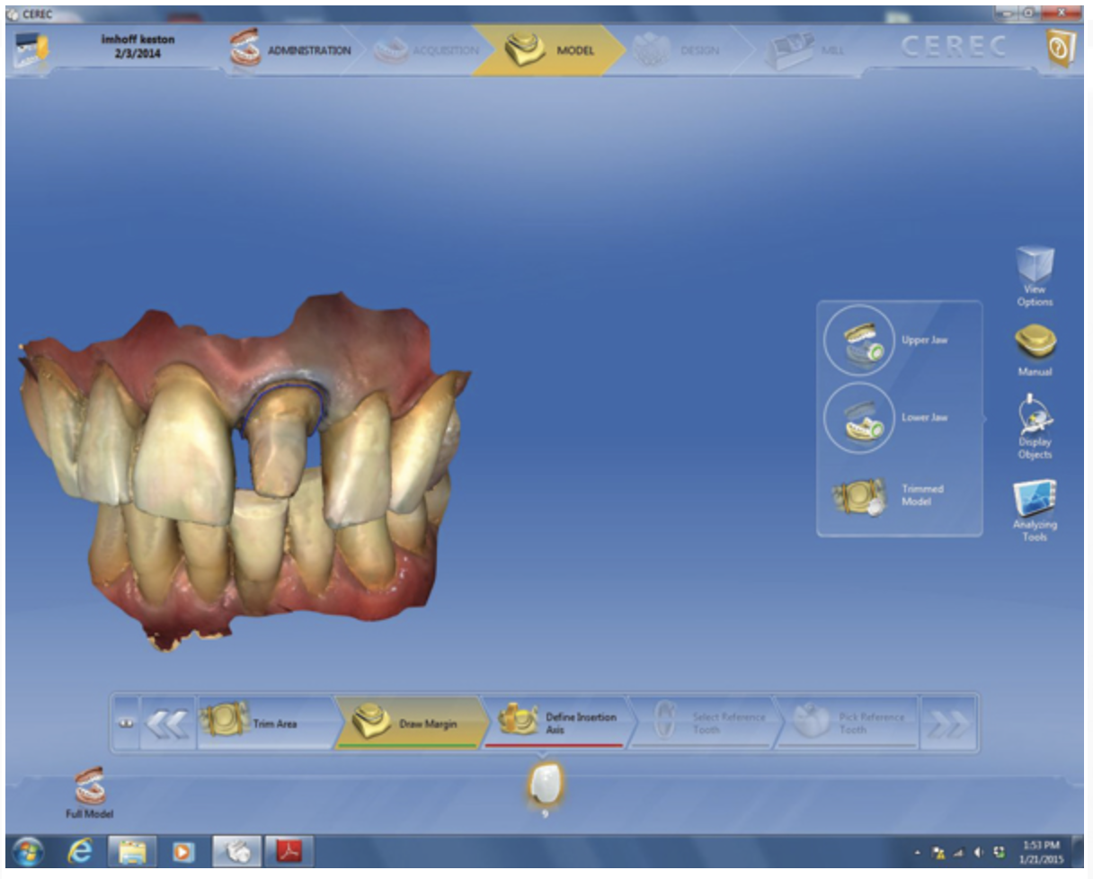Advance with the double right arrows
Viewport: 1093px width, 879px height.
click(947, 724)
